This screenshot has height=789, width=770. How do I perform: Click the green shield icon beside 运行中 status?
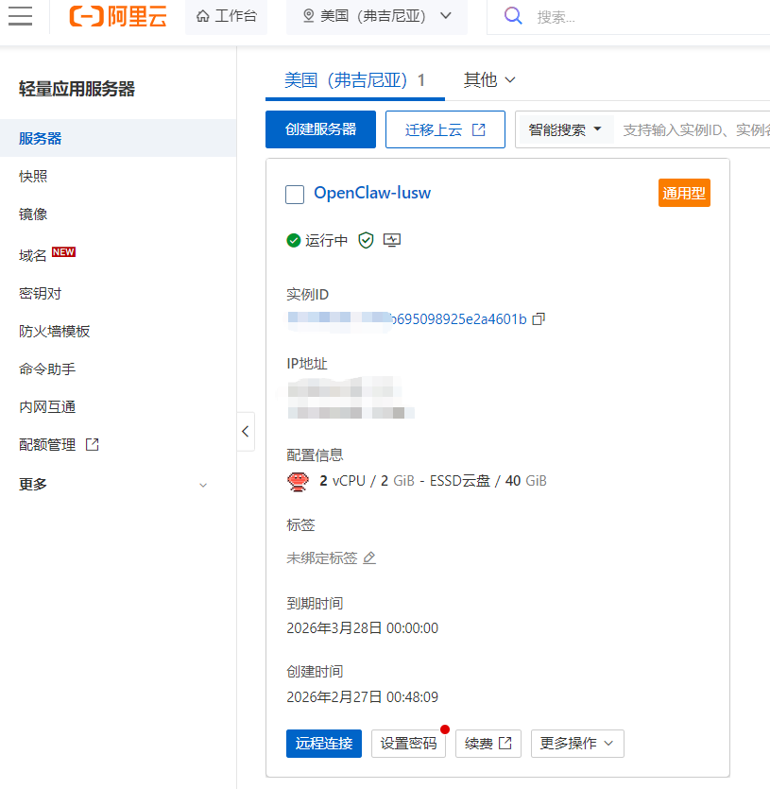coord(366,240)
